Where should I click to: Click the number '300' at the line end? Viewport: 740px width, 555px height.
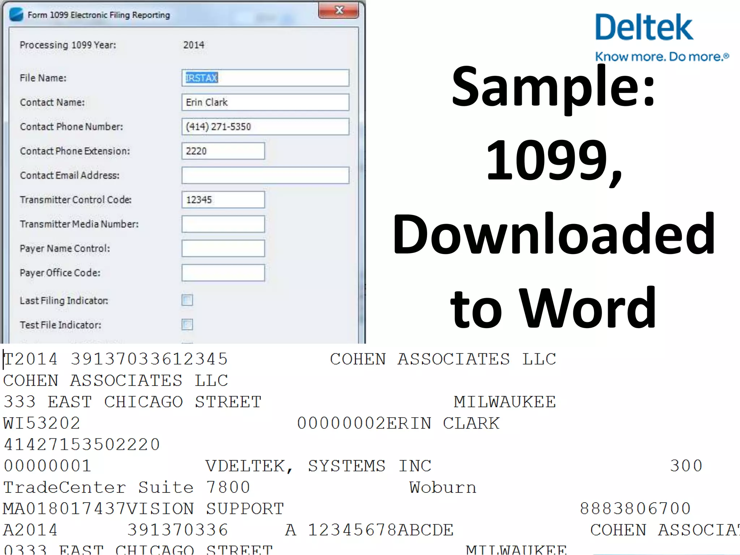[686, 466]
